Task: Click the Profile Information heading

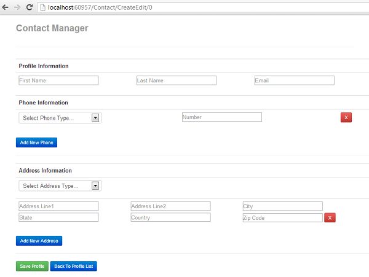Action: 44,66
